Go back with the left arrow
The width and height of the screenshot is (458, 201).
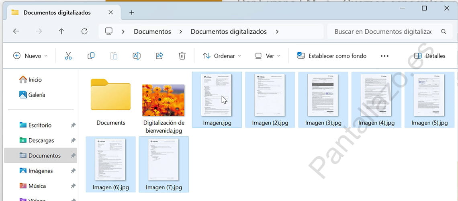[16, 31]
